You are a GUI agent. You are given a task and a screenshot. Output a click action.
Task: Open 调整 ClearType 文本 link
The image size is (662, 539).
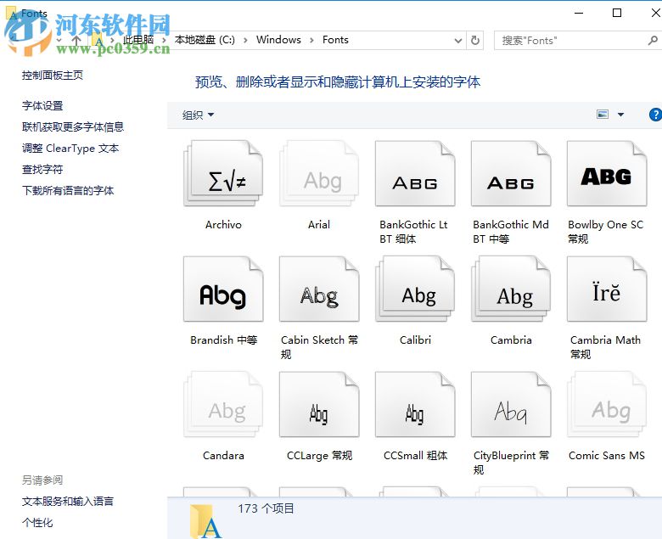pyautogui.click(x=70, y=149)
